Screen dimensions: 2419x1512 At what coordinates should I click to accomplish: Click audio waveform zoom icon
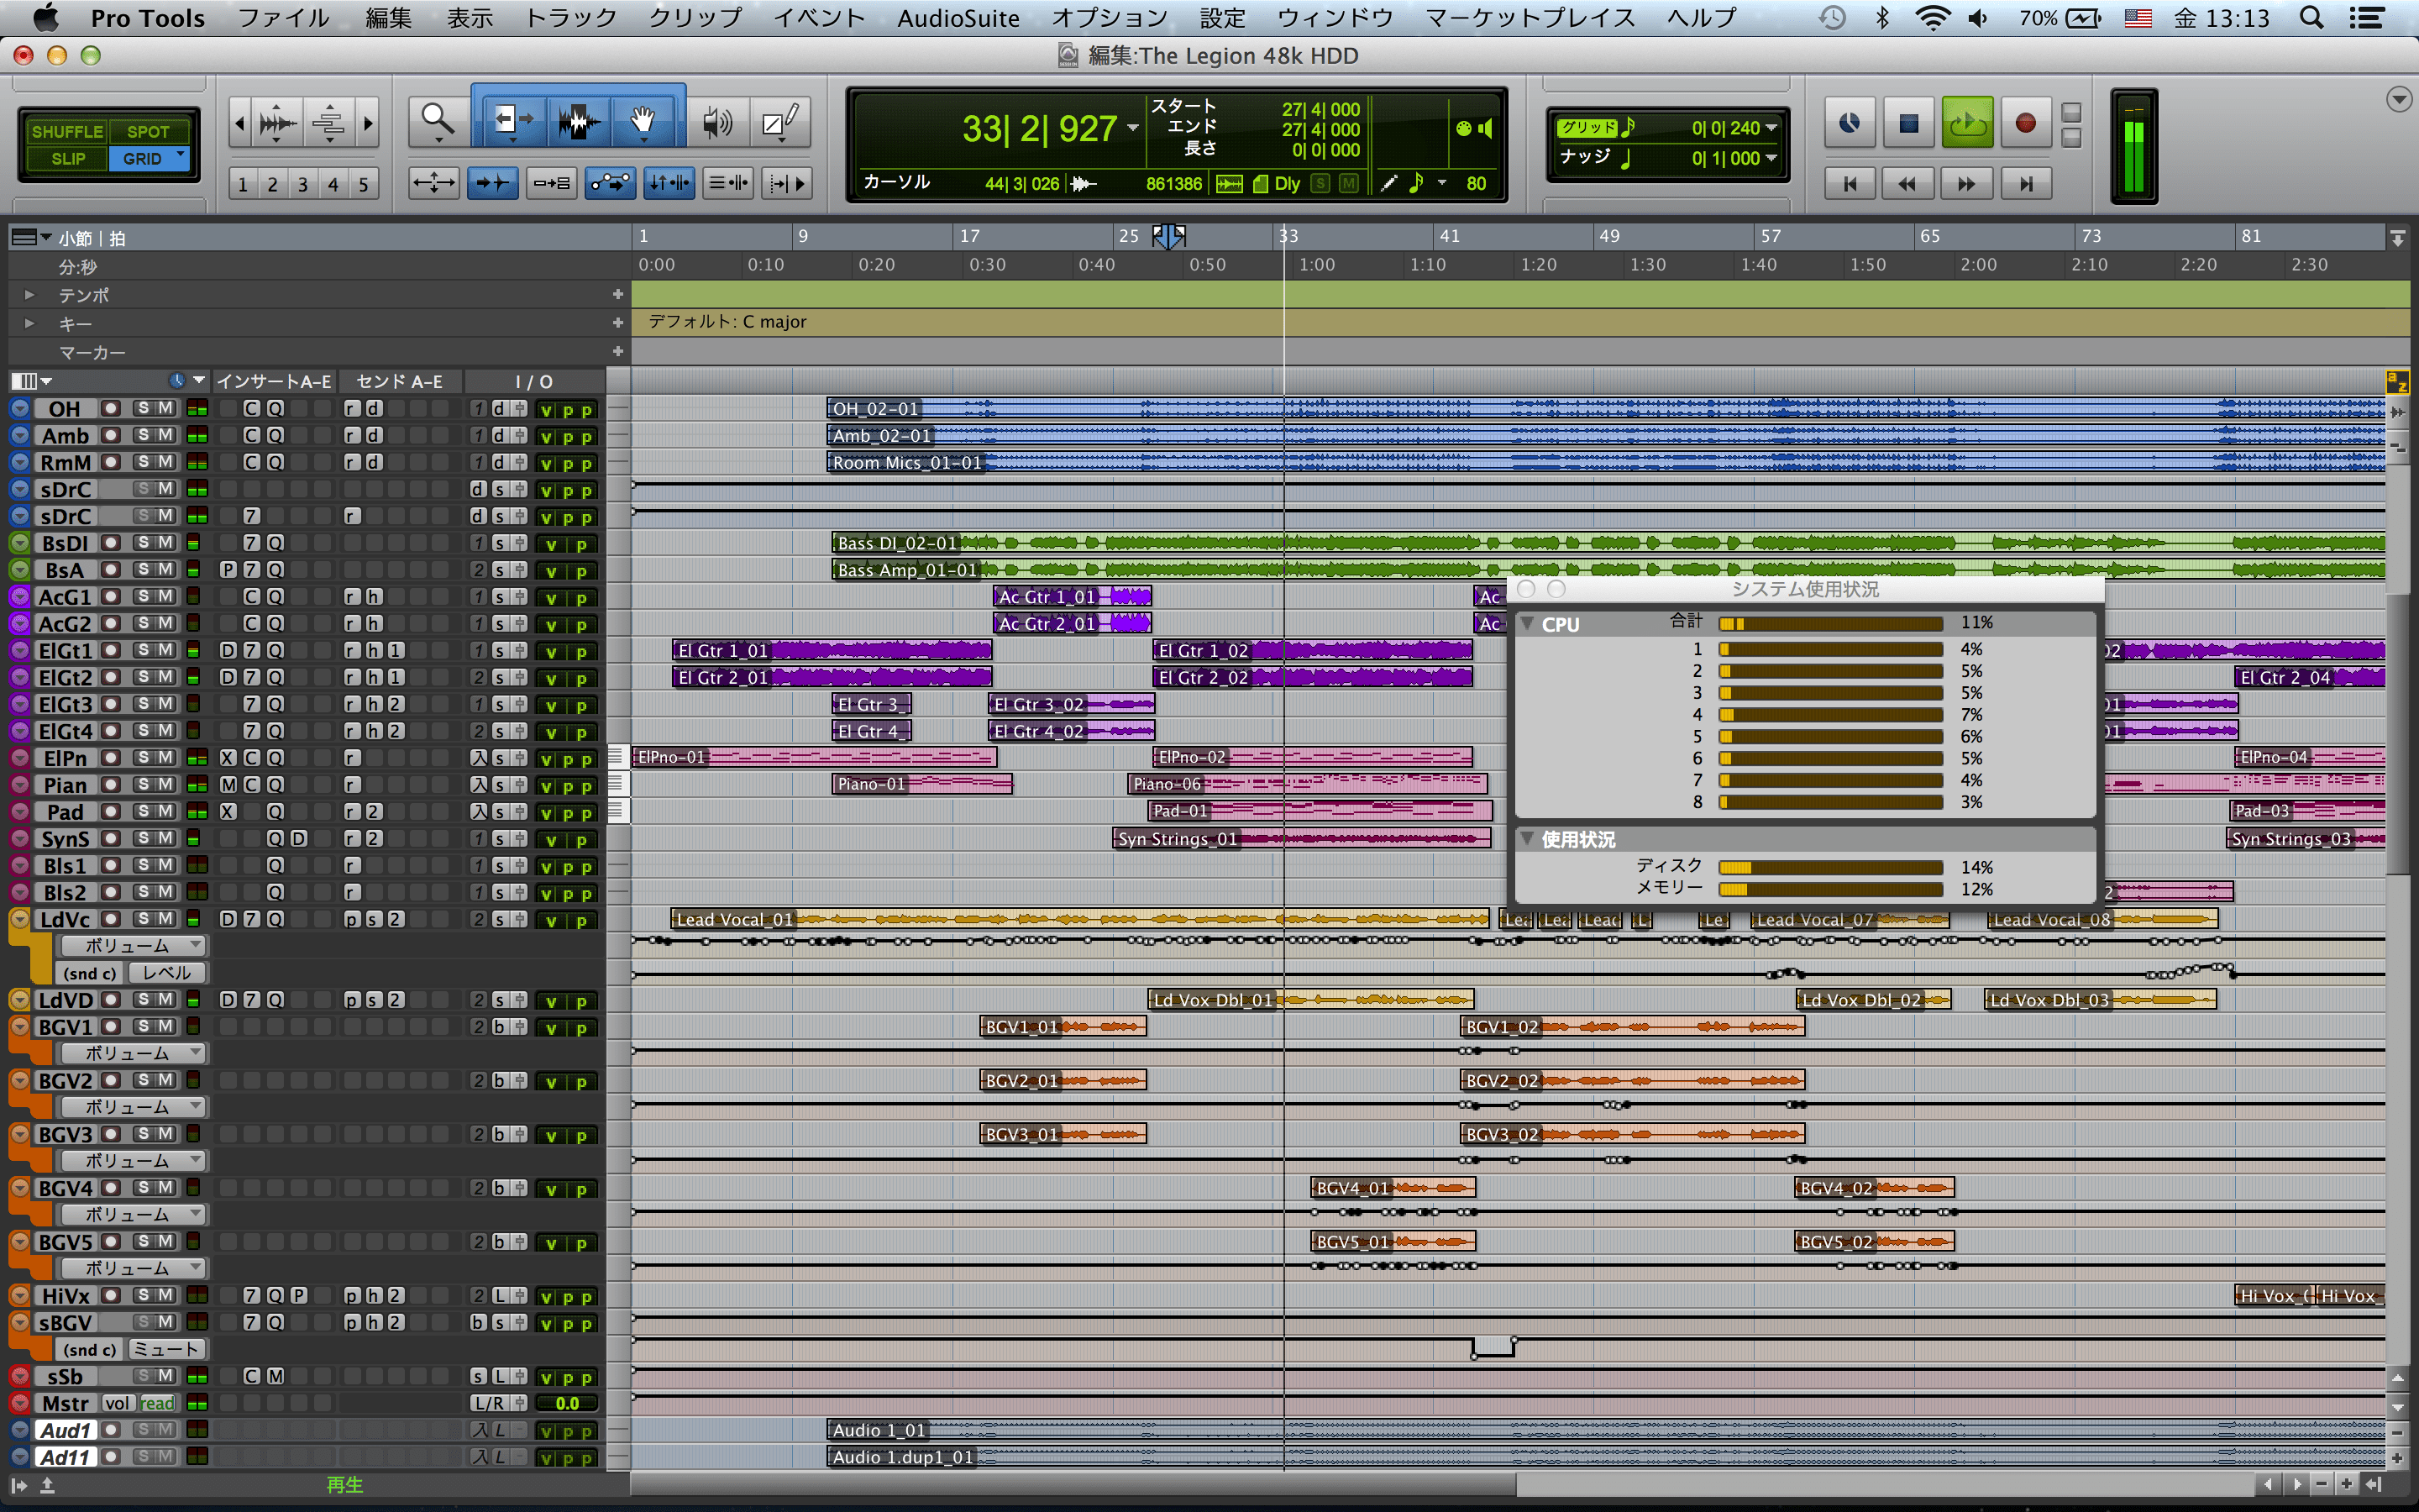(277, 124)
